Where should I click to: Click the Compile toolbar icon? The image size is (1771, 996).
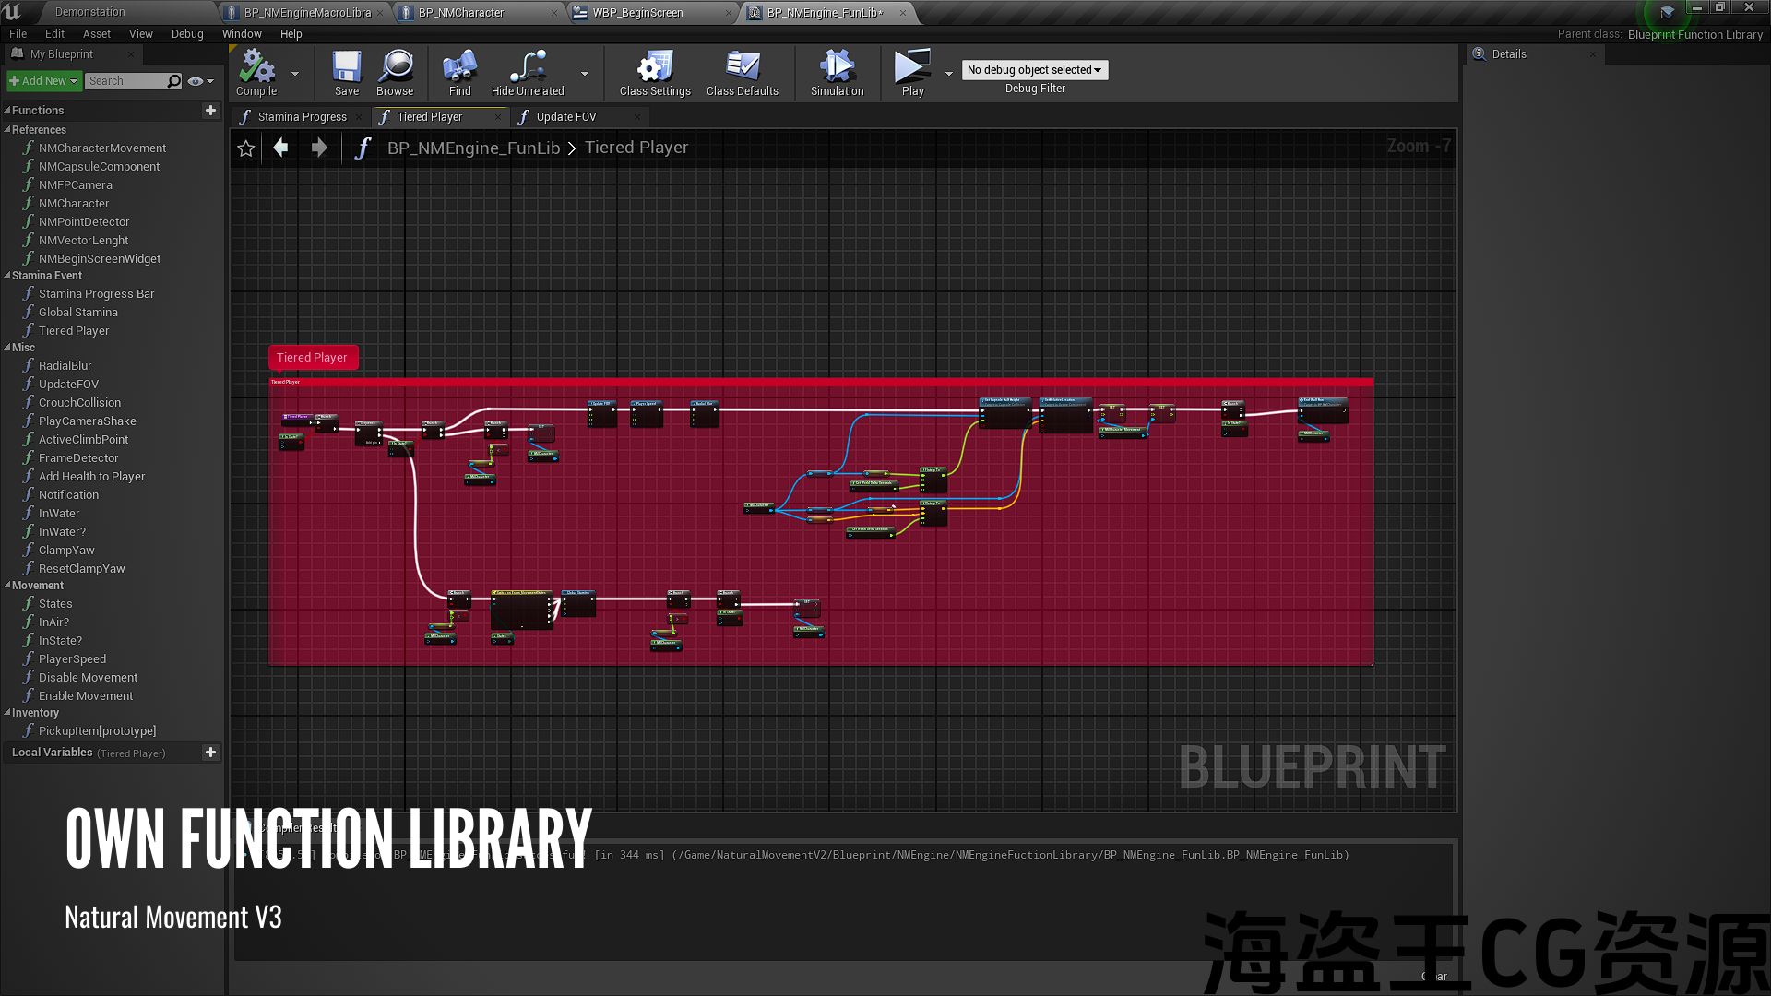(256, 67)
